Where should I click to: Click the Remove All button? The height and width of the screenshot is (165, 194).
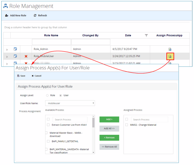click(x=109, y=147)
